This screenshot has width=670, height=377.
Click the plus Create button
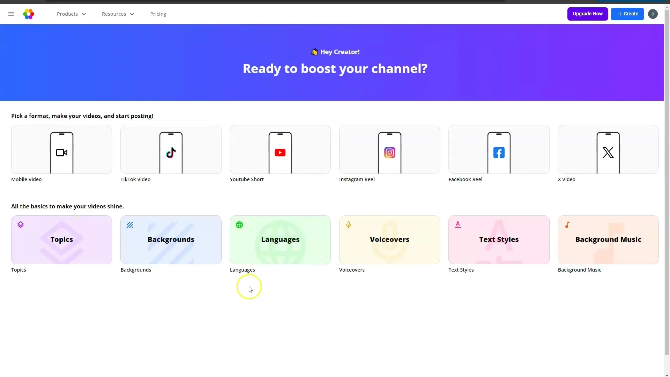coord(628,14)
